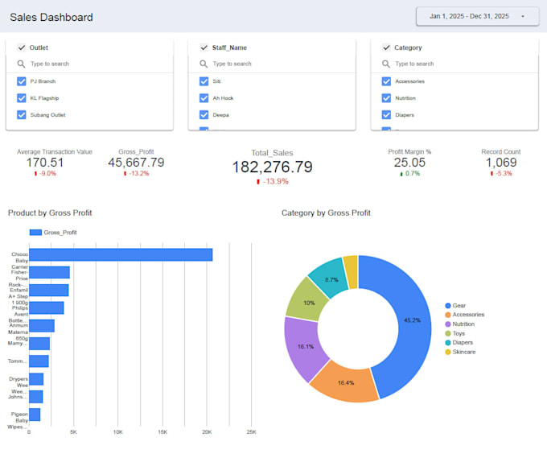Click the Record Count value 1,069

501,163
